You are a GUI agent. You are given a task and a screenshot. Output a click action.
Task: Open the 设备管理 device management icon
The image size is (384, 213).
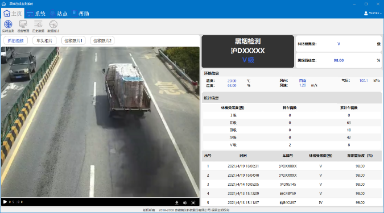pyautogui.click(x=23, y=26)
